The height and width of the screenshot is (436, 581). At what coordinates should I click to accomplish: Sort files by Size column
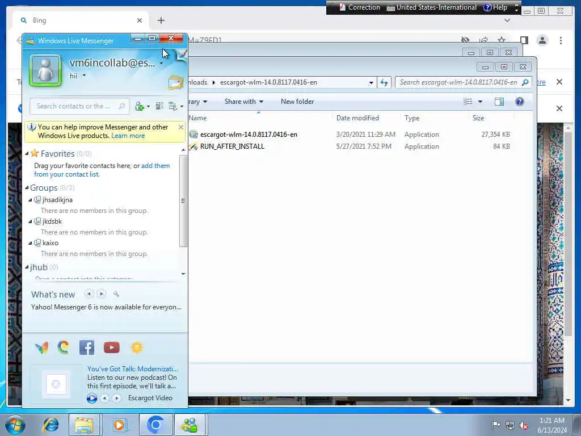[x=492, y=118]
